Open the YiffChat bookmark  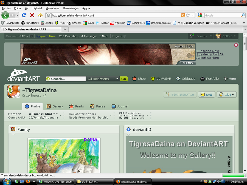(74, 23)
